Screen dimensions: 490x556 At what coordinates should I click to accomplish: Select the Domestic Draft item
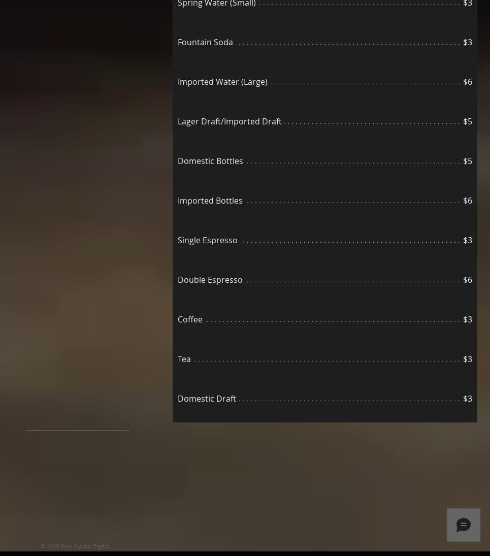click(207, 399)
